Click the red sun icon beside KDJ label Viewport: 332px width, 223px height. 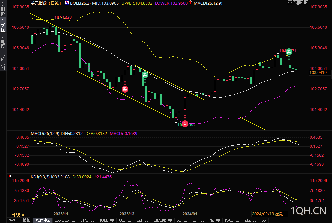10,176
